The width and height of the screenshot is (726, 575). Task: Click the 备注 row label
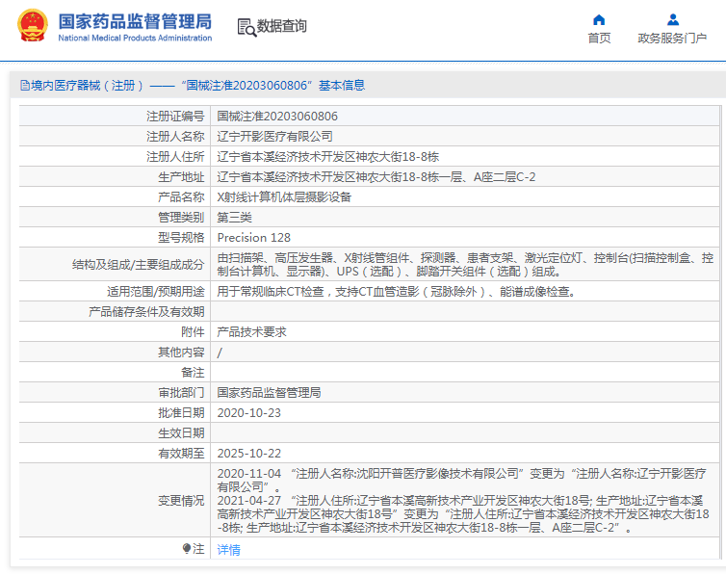click(x=193, y=373)
